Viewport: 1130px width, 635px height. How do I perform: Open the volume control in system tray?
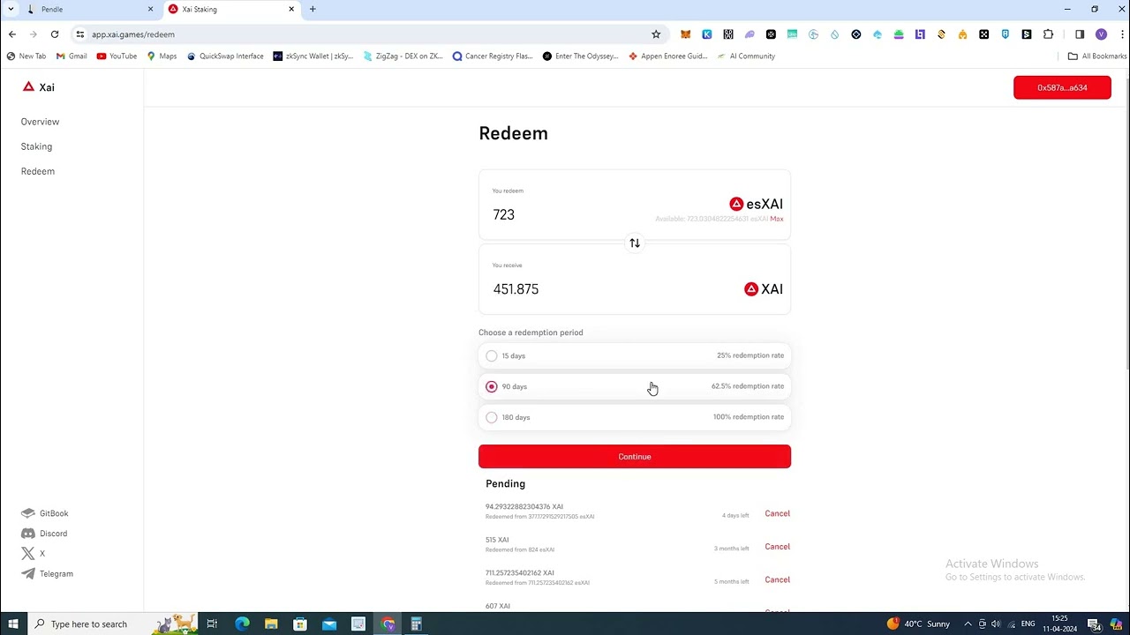[996, 624]
